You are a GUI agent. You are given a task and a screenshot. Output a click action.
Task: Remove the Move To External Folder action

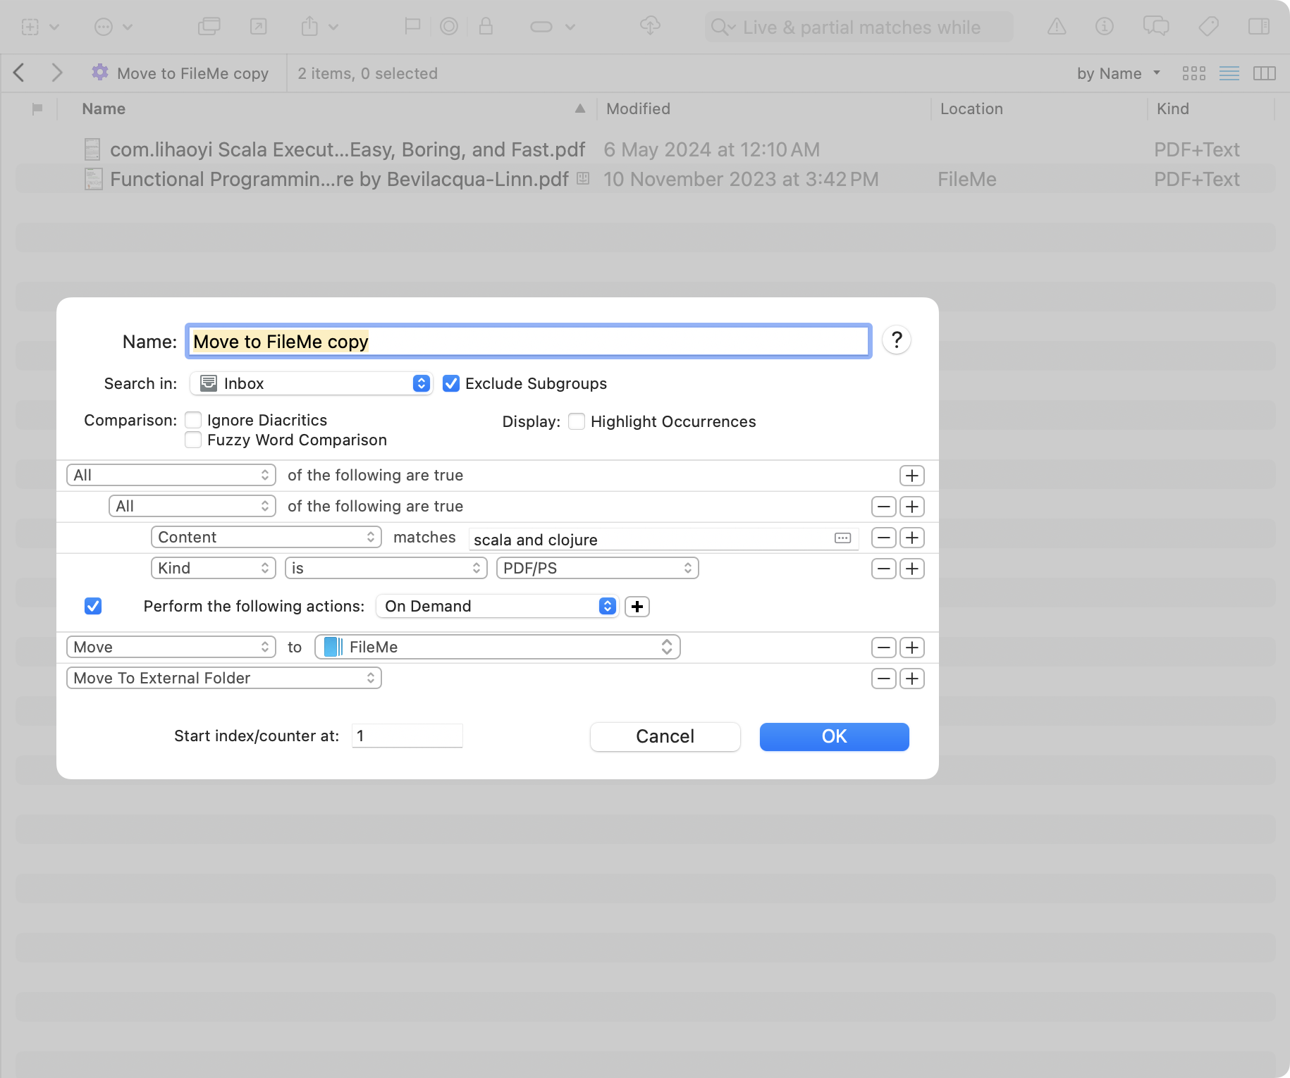(883, 679)
